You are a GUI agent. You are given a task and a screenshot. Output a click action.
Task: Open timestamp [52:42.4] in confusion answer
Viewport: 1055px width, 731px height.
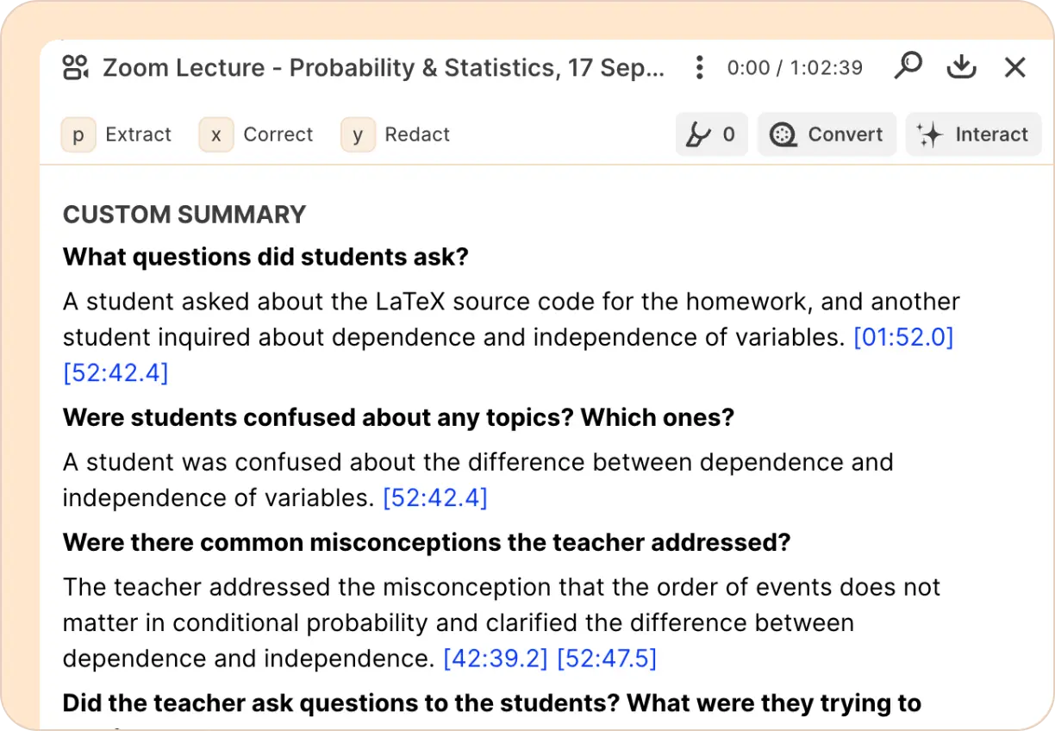pos(435,497)
